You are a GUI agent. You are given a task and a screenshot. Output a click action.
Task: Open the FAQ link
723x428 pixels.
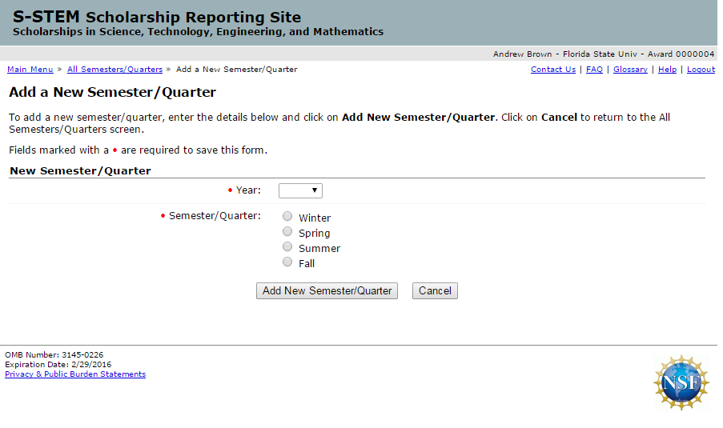(594, 69)
